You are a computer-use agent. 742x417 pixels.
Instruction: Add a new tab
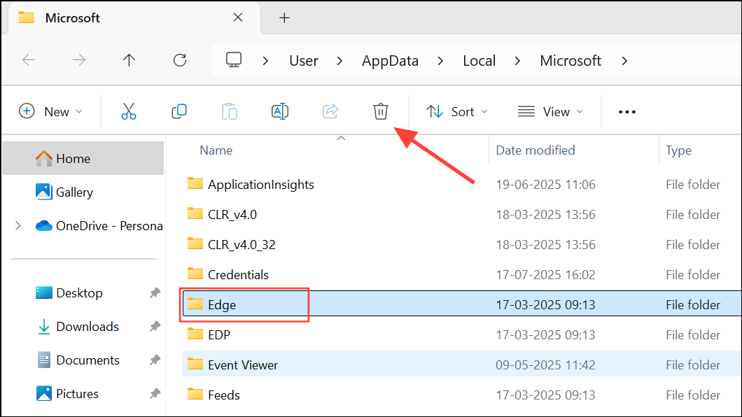tap(284, 18)
